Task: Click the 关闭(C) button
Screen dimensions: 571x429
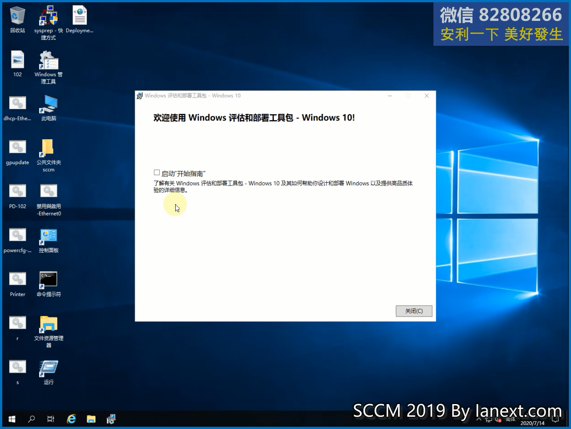Action: [x=414, y=311]
